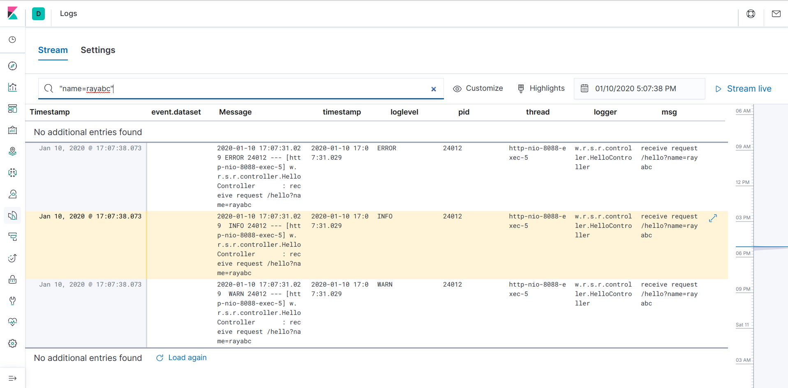788x388 pixels.
Task: Jump to 09 AM on the timeline minimap
Action: [x=743, y=147]
